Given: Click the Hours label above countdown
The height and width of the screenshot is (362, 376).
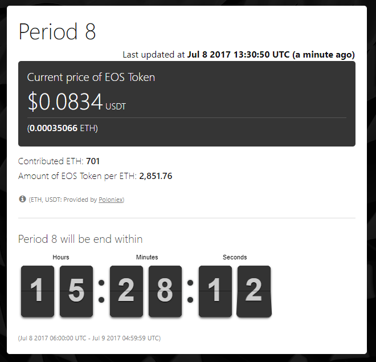Looking at the screenshot, I should coord(61,258).
